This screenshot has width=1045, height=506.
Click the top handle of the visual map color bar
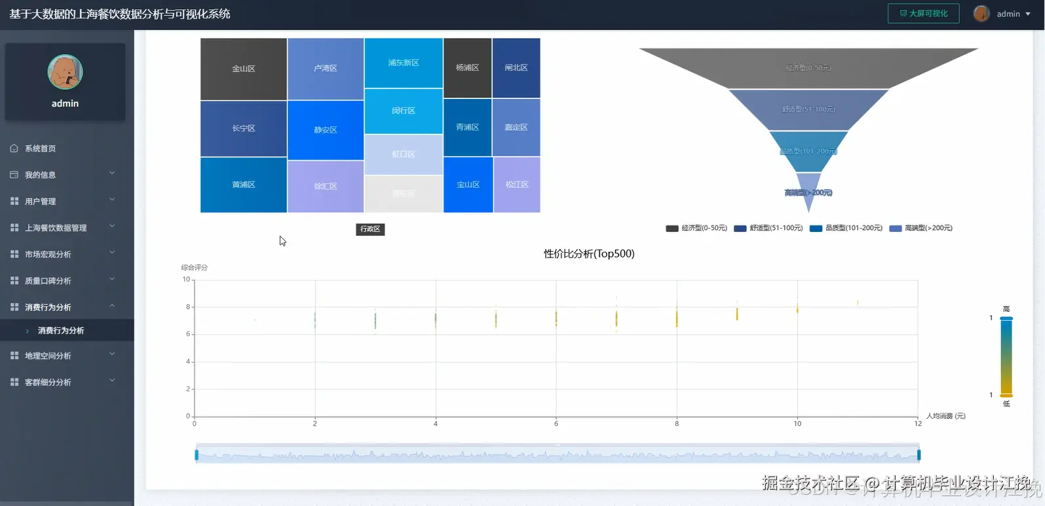pyautogui.click(x=1006, y=319)
